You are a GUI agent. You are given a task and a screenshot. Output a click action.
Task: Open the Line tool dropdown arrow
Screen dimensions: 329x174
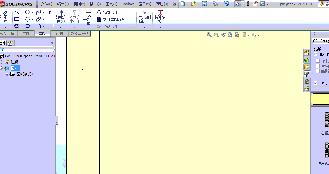[22, 12]
